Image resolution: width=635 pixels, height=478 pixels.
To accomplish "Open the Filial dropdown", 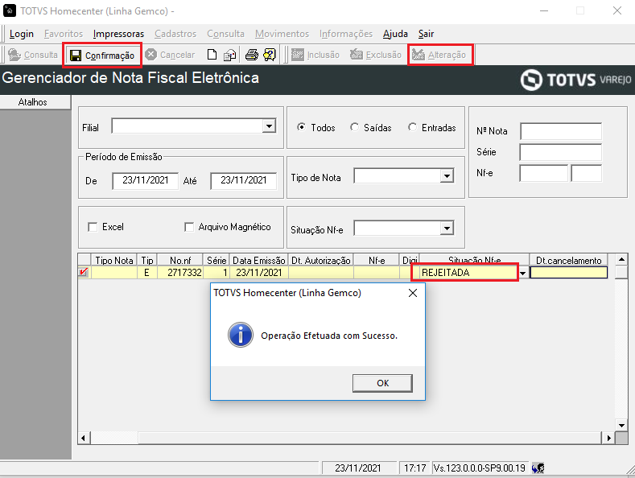I will click(269, 126).
